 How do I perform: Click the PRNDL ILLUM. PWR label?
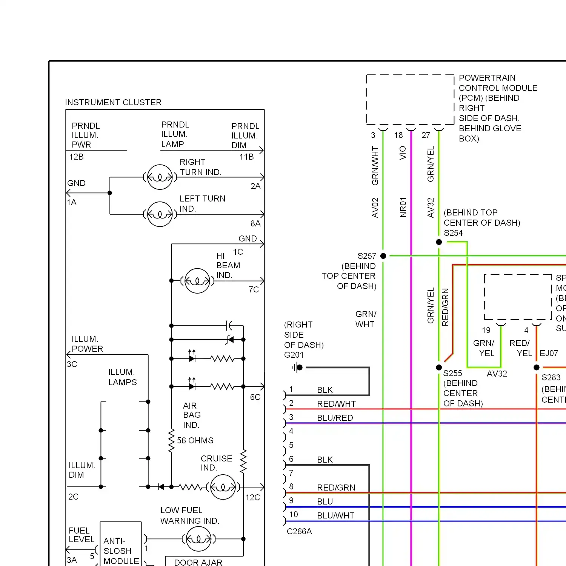86,135
